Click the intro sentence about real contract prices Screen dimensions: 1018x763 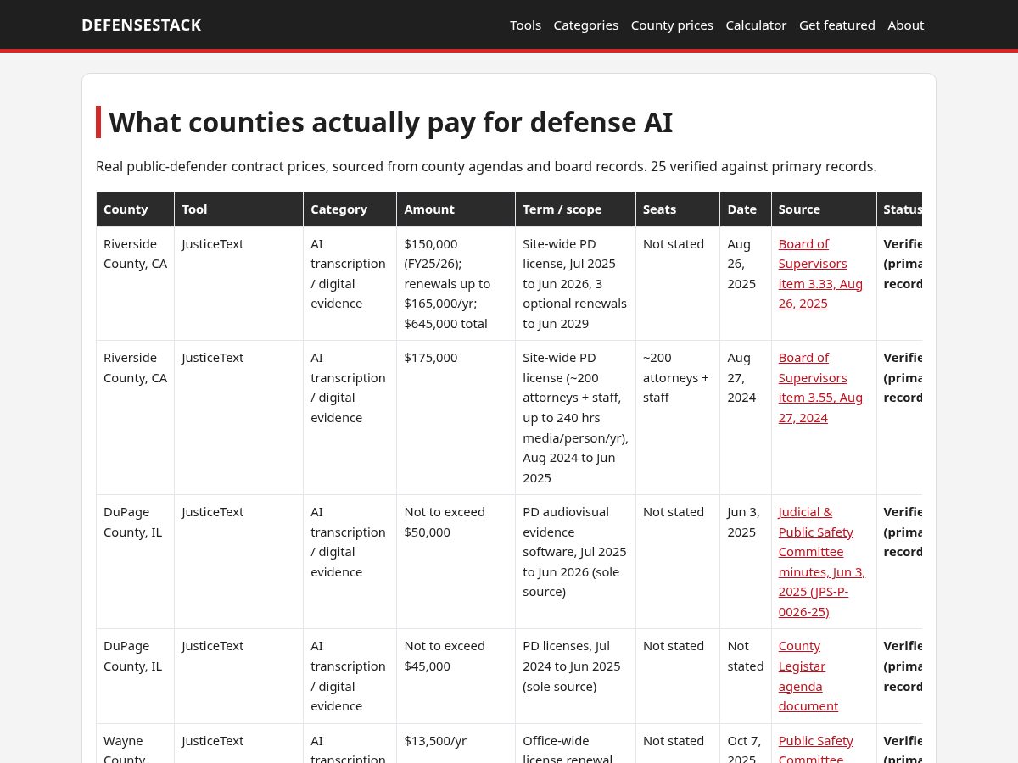pyautogui.click(x=486, y=166)
